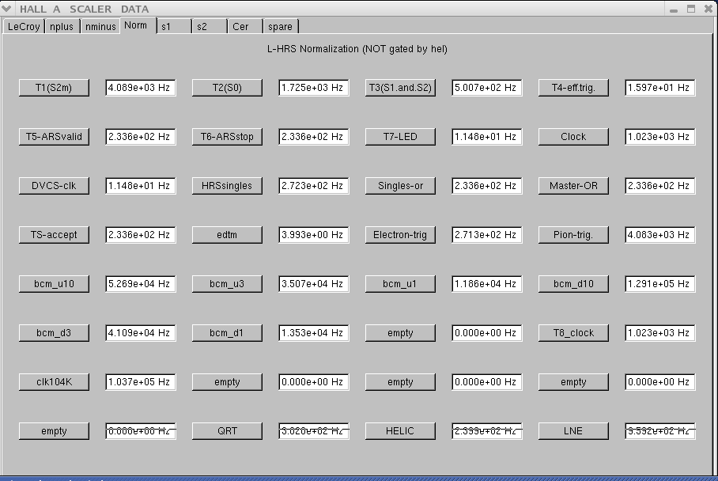This screenshot has width=718, height=481.
Task: Click the T7-LED button
Action: point(400,137)
